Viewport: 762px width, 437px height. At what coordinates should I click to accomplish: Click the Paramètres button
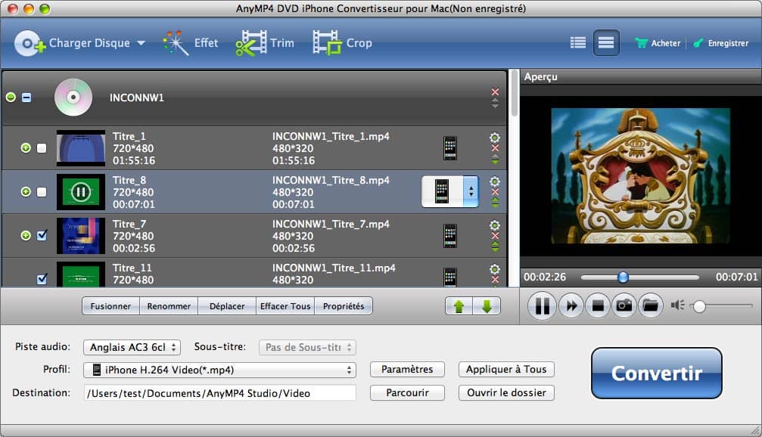407,370
